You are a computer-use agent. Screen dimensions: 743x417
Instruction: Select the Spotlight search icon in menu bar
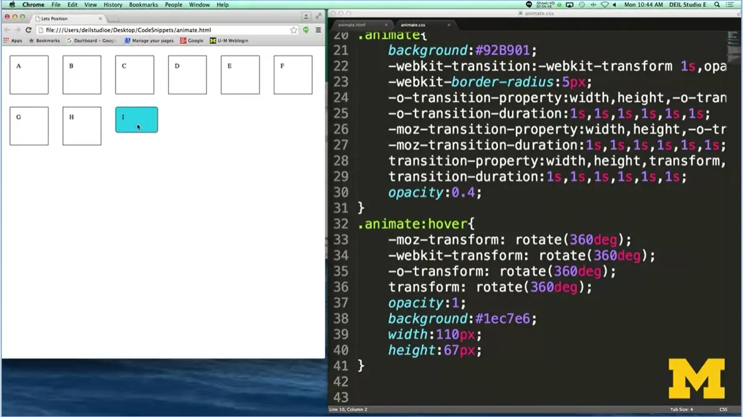click(716, 4)
